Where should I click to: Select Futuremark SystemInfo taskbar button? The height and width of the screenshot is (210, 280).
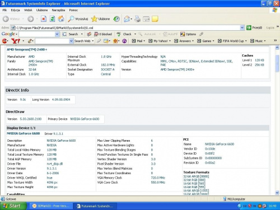pyautogui.click(x=95, y=206)
